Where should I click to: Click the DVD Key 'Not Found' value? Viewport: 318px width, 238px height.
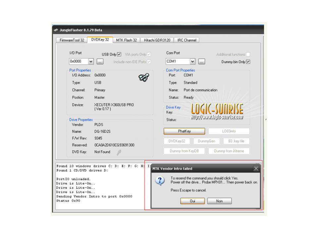click(102, 152)
